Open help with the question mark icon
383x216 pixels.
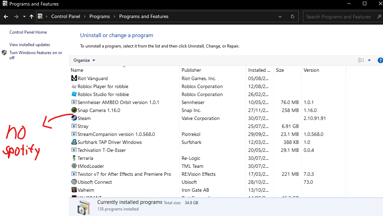pyautogui.click(x=380, y=60)
